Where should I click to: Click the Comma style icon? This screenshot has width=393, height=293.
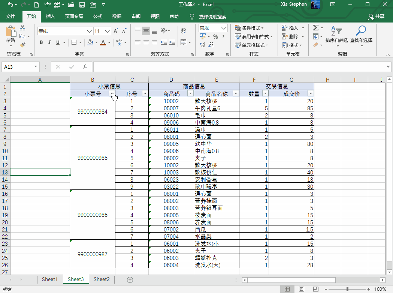223,37
